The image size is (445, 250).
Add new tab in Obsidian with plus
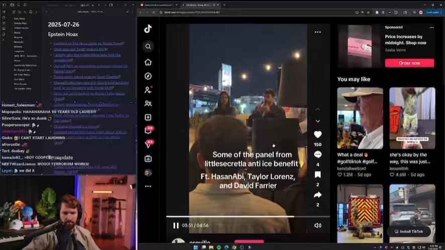click(99, 5)
